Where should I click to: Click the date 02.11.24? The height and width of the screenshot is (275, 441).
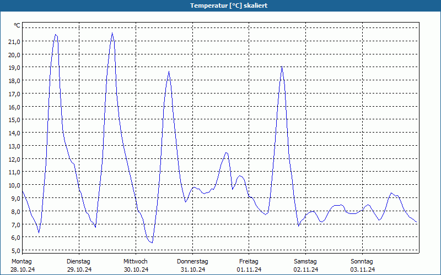(306, 269)
